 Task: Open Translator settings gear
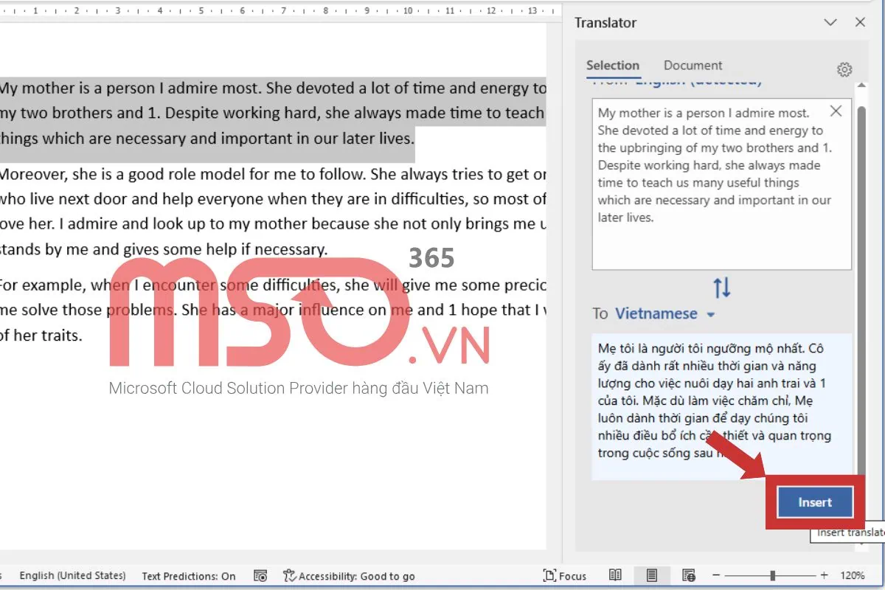(844, 69)
